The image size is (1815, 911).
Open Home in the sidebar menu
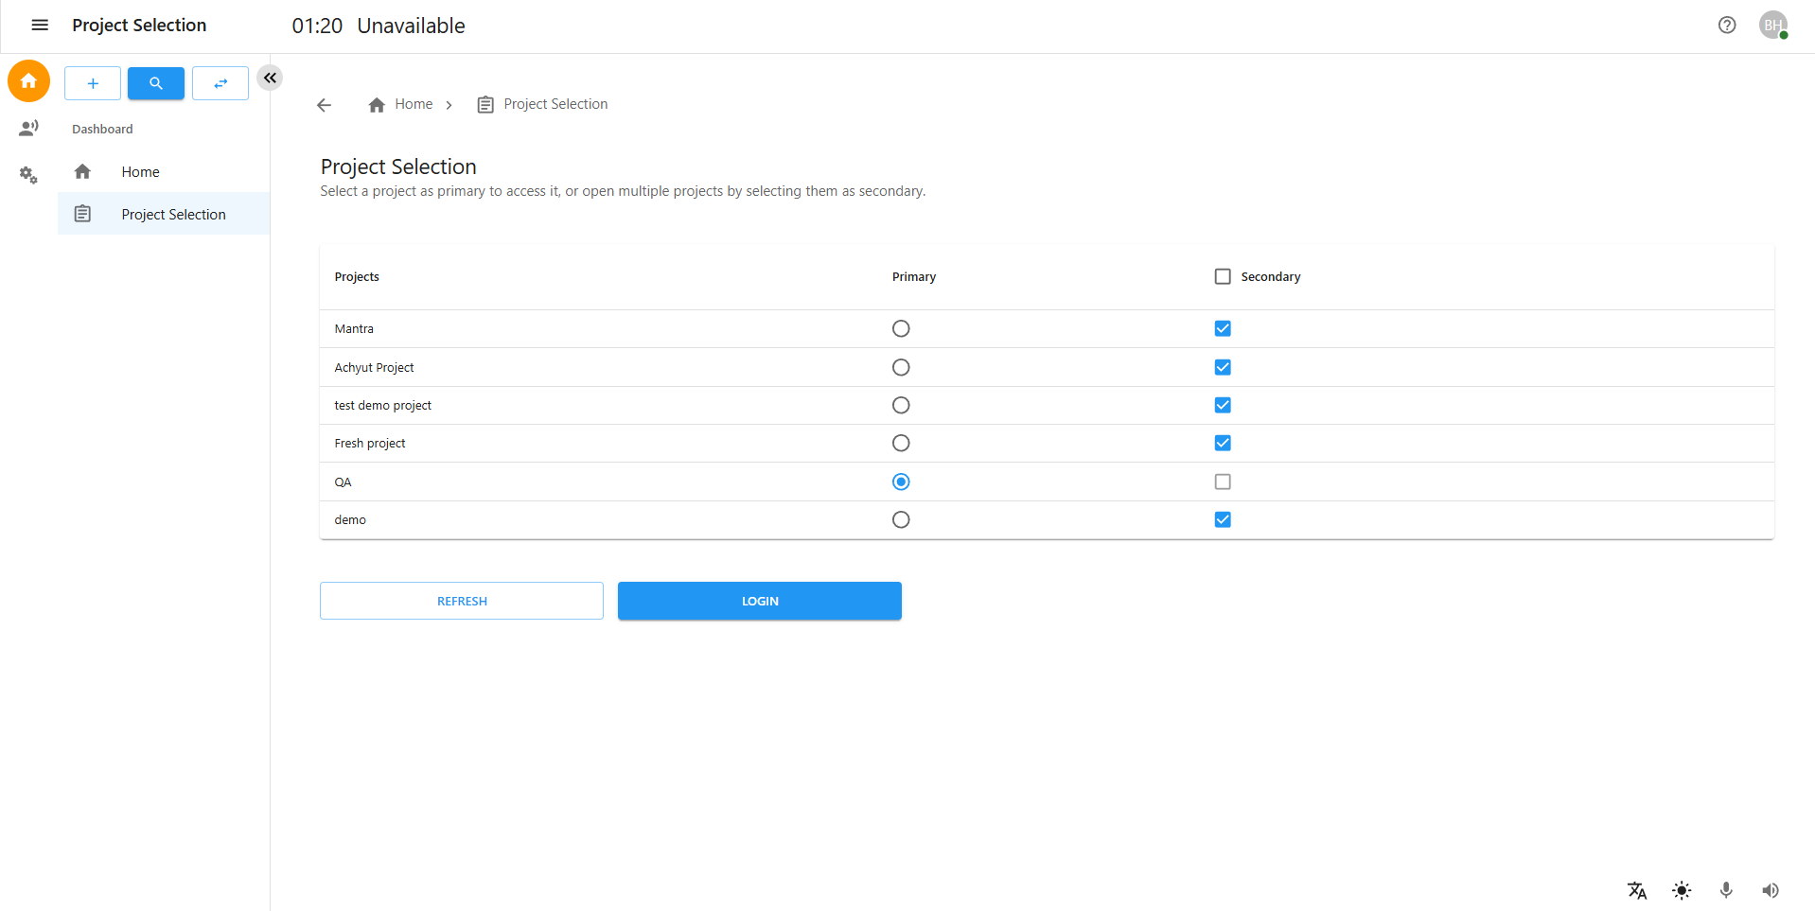pyautogui.click(x=140, y=172)
